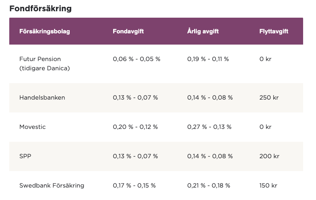Select the Futur Pension company name
The width and height of the screenshot is (316, 200).
(40, 59)
